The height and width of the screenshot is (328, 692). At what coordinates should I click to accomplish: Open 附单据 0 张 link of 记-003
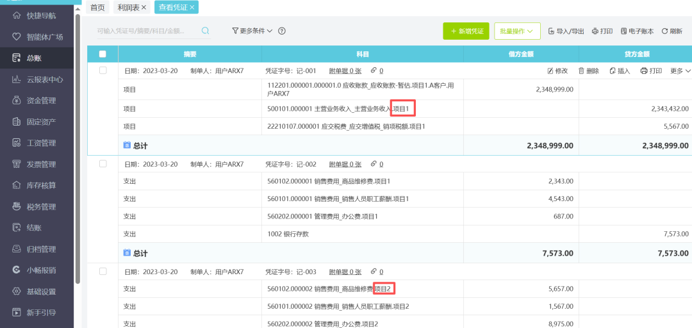[345, 272]
